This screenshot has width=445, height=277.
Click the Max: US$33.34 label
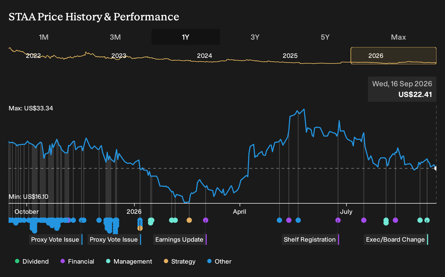[x=31, y=108]
